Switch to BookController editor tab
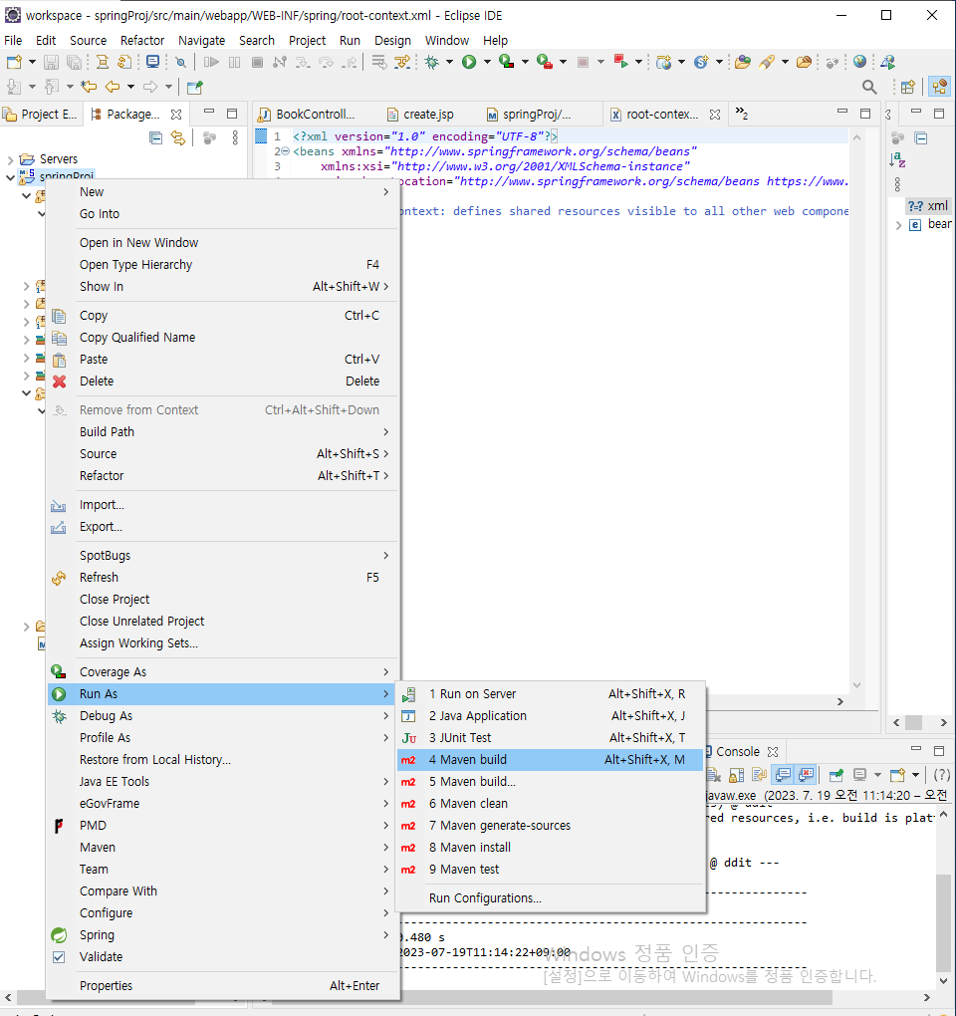 point(307,115)
